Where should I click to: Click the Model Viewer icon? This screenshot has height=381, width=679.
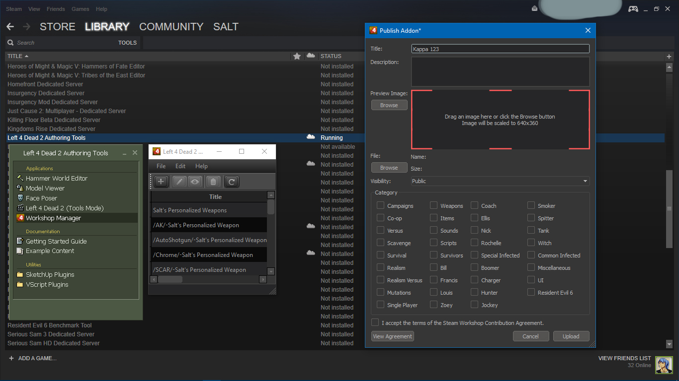(x=20, y=188)
